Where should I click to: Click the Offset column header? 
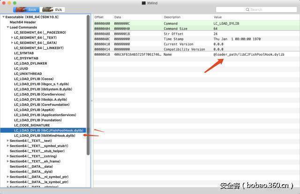tap(98, 17)
